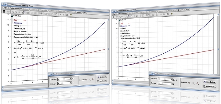Click the yellow lightbulb hint icon in left window

click(x=71, y=14)
